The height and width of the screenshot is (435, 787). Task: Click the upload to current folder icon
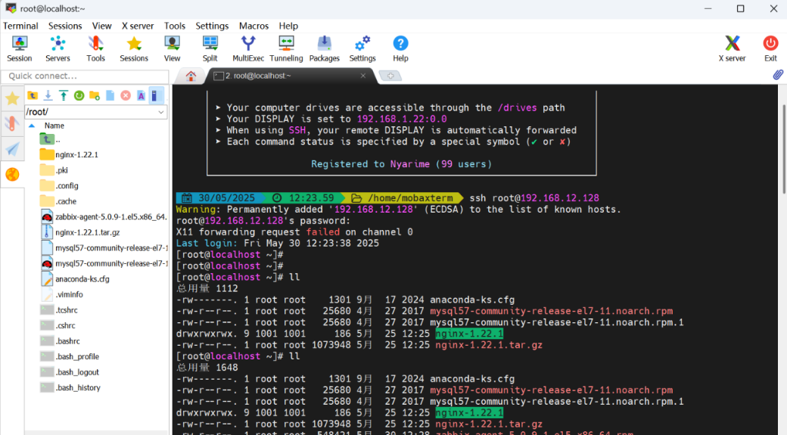coord(64,95)
